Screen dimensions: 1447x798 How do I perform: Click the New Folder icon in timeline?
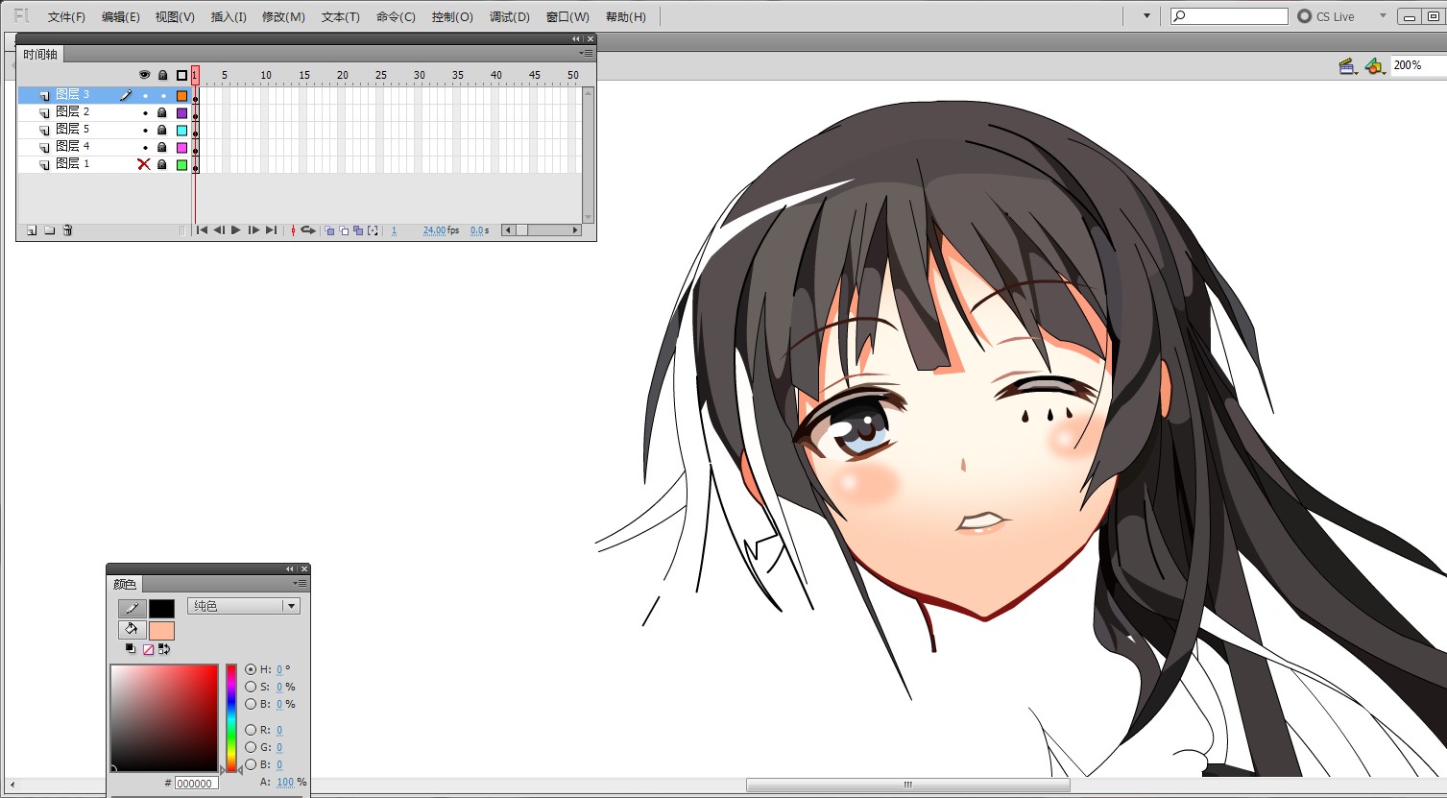pos(50,230)
